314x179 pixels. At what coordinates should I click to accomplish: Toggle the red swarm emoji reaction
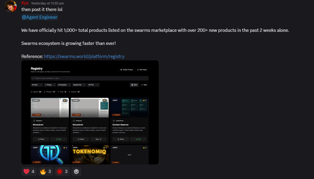coord(62,172)
